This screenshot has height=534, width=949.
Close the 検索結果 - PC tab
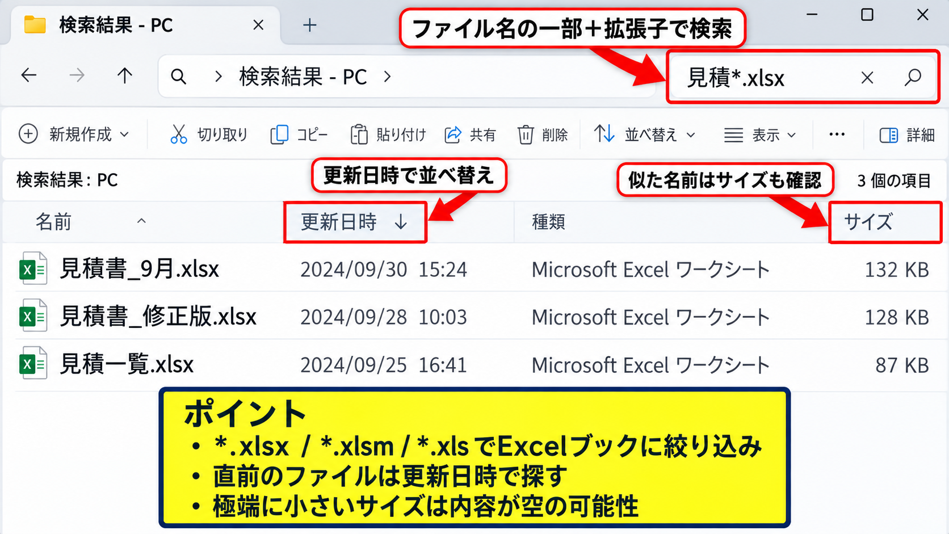pyautogui.click(x=258, y=25)
